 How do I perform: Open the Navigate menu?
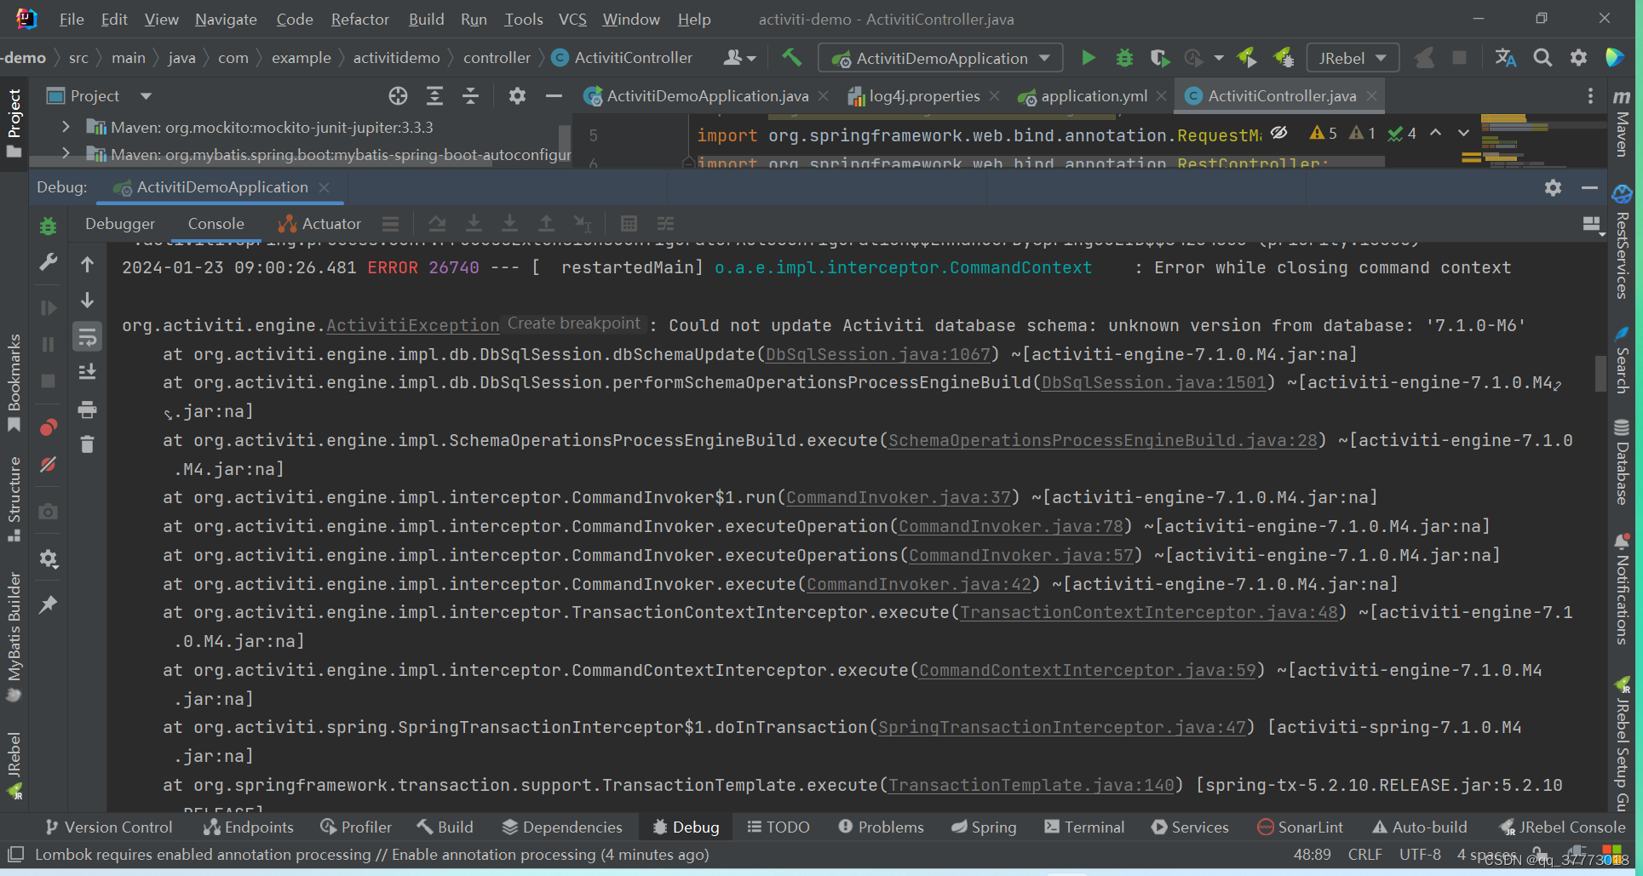(225, 19)
